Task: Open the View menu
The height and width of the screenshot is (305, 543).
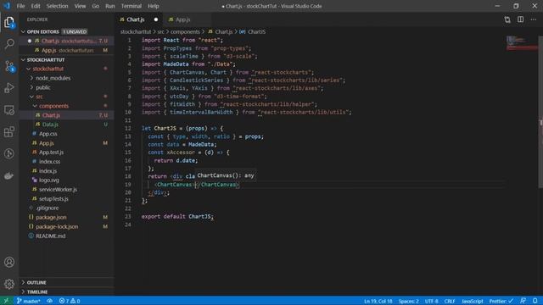Action: pyautogui.click(x=80, y=6)
